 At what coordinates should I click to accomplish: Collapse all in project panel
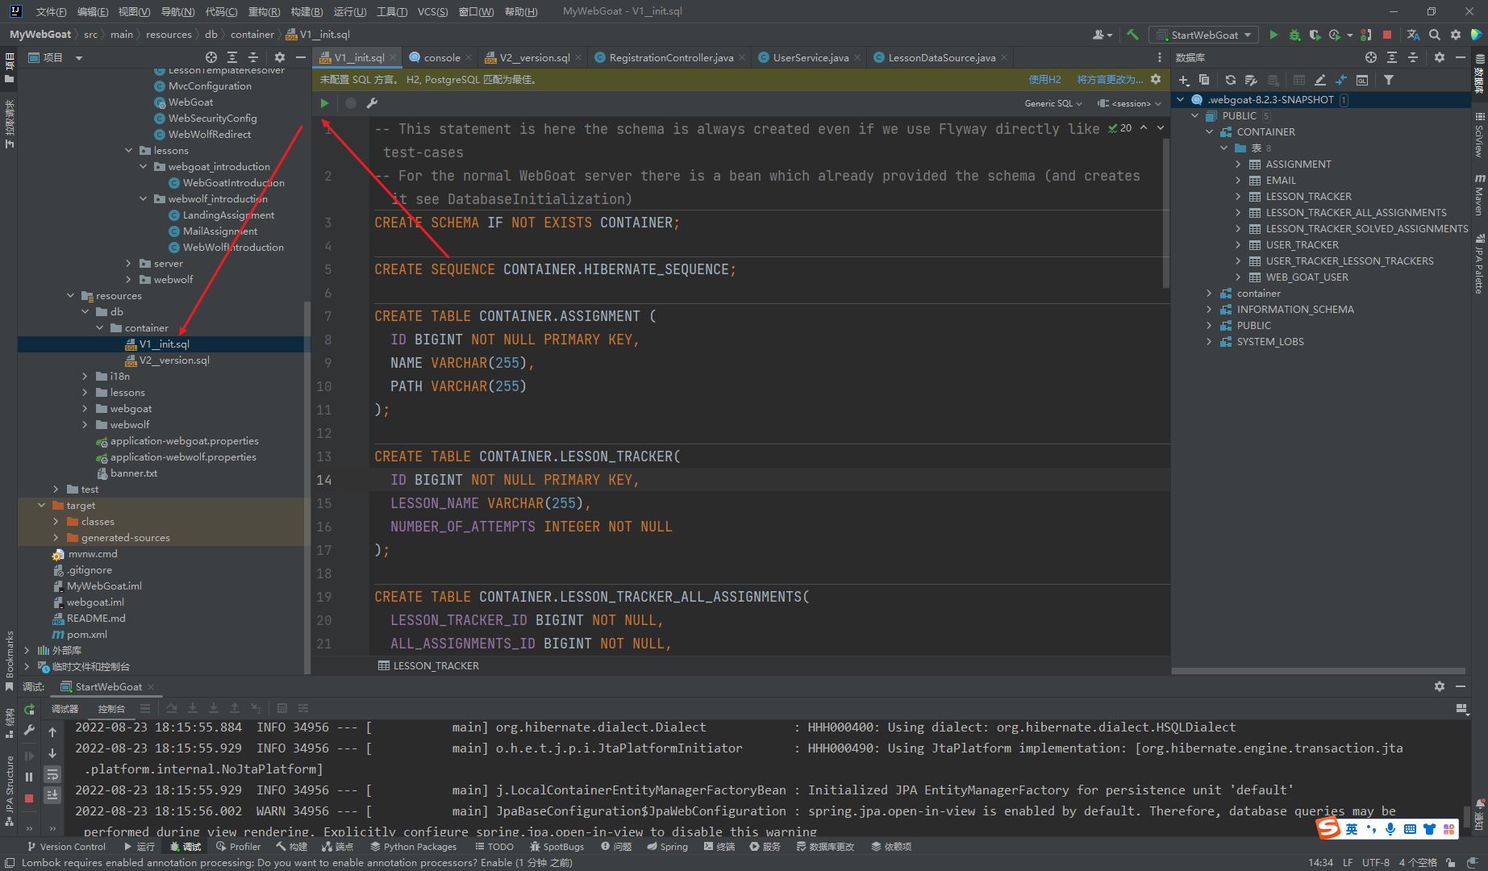click(x=253, y=57)
